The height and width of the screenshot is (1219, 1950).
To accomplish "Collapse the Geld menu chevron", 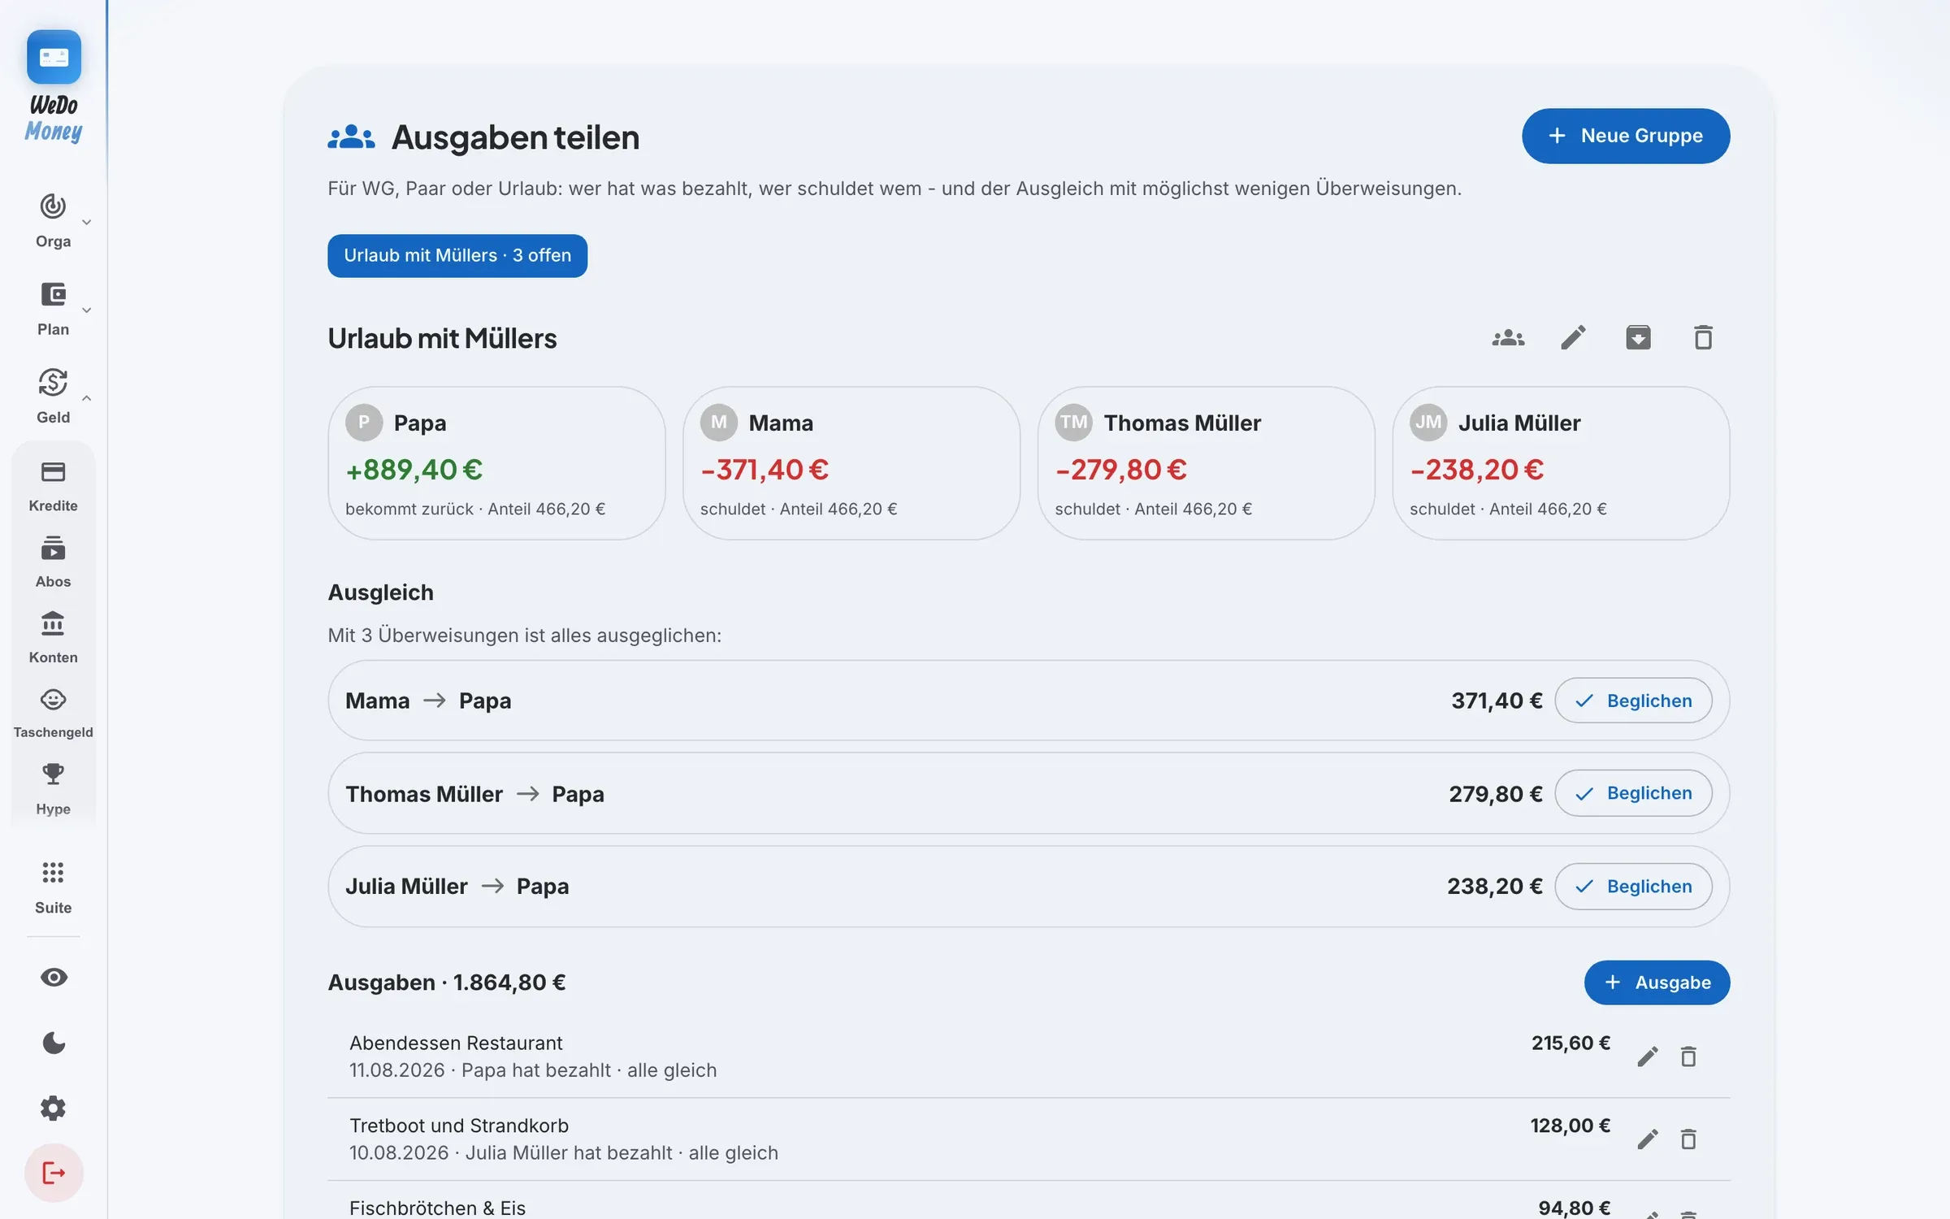I will click(86, 398).
